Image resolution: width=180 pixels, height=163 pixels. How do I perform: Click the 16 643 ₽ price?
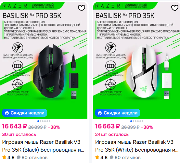tap(15, 126)
